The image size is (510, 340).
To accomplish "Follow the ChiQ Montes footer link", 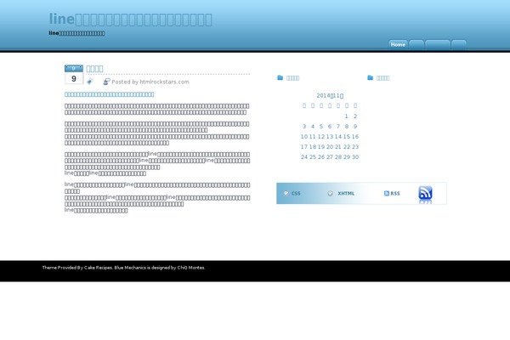I will tap(191, 268).
